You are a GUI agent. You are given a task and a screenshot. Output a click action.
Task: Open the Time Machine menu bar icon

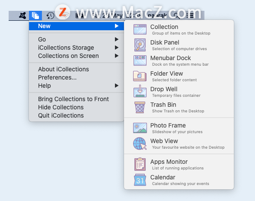[50, 16]
